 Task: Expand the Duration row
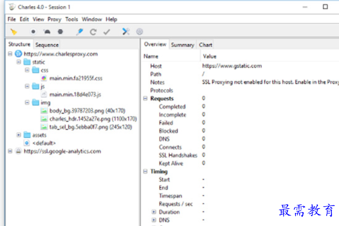coord(154,212)
